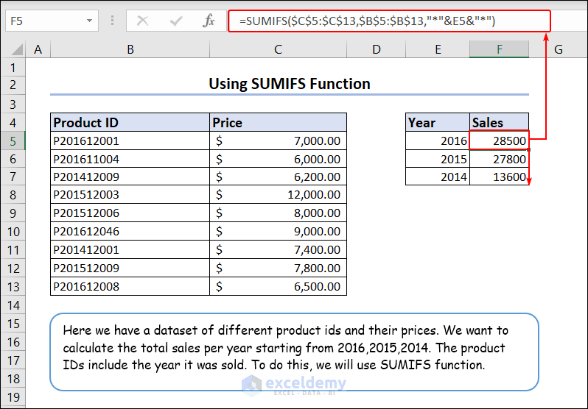588x409 pixels.
Task: Select row 13 header
Action: 13,287
